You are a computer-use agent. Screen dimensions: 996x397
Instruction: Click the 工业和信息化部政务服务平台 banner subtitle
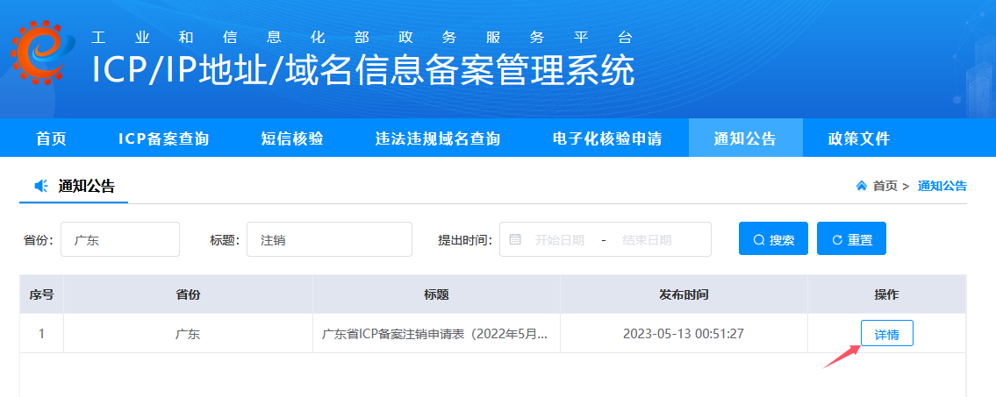coord(362,37)
